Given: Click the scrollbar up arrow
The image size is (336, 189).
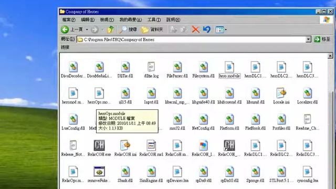Looking at the screenshot, I should point(330,56).
